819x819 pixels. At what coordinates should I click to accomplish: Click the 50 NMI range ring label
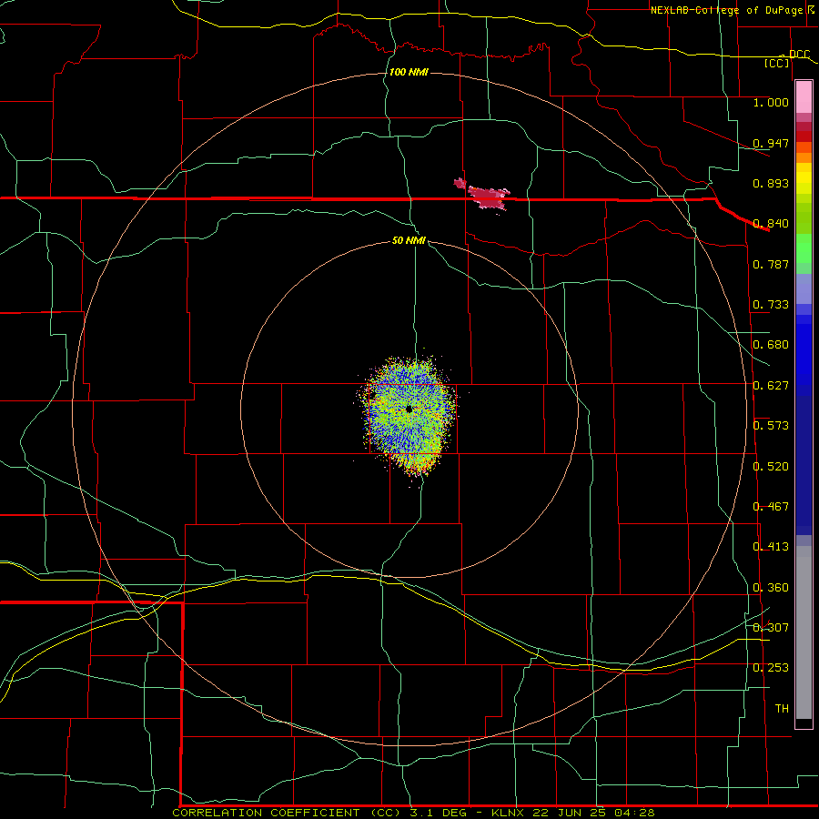(x=409, y=241)
